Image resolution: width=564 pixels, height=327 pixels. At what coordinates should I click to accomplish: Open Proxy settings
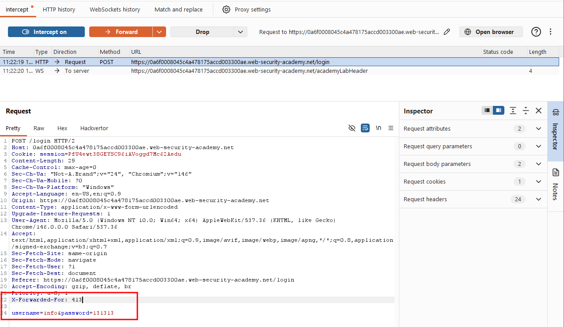(246, 9)
